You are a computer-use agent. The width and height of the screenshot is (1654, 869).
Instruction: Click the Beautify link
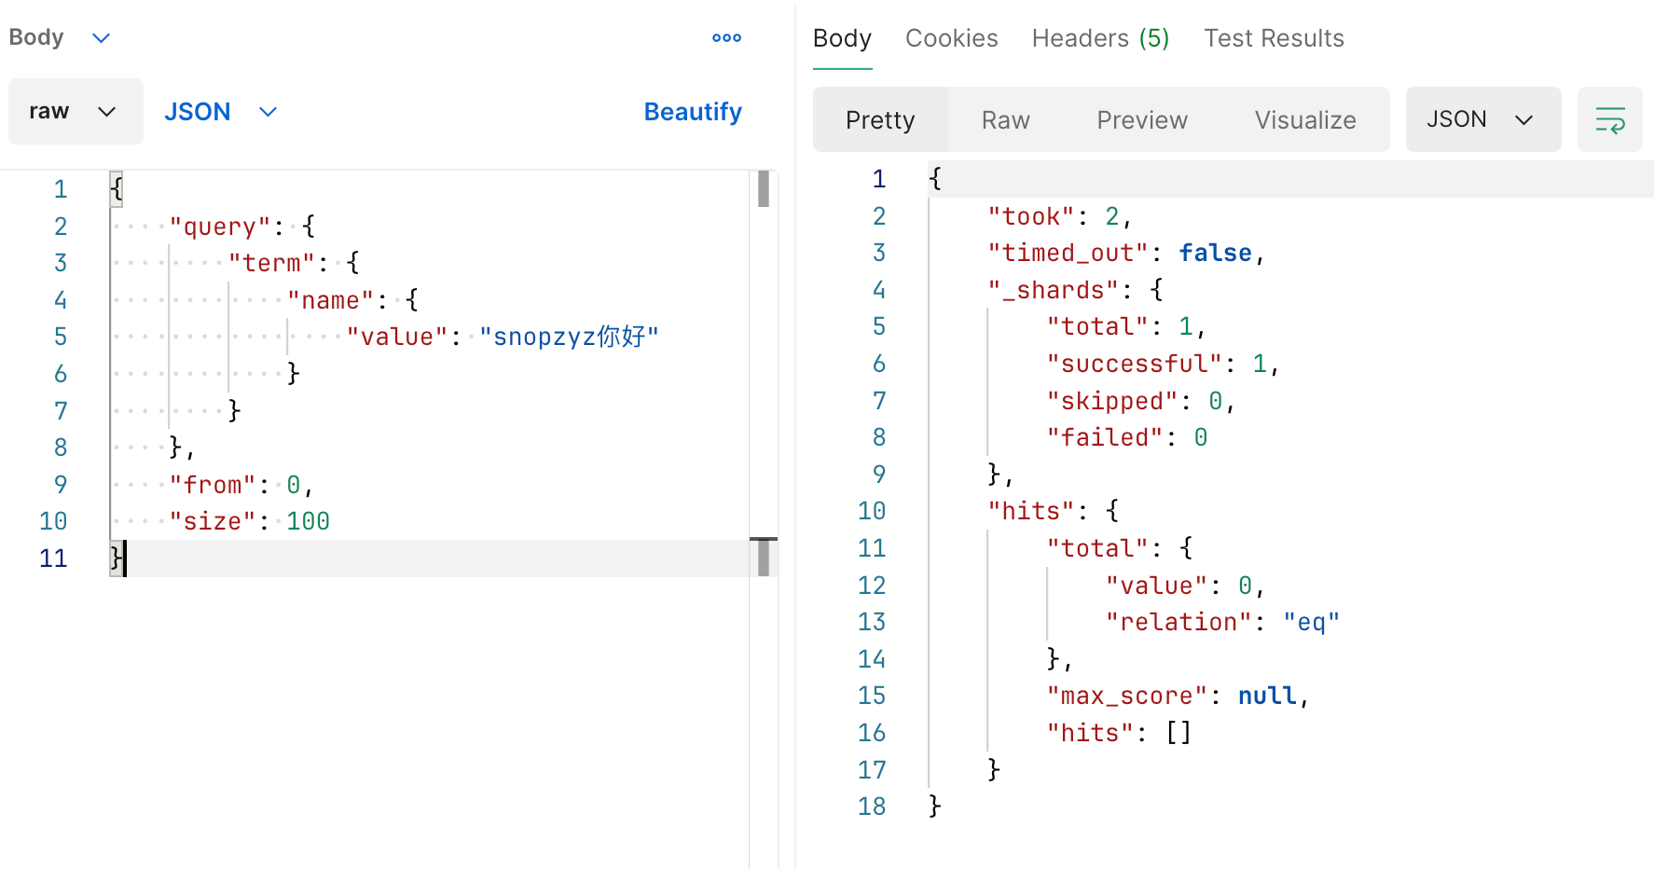pos(693,112)
